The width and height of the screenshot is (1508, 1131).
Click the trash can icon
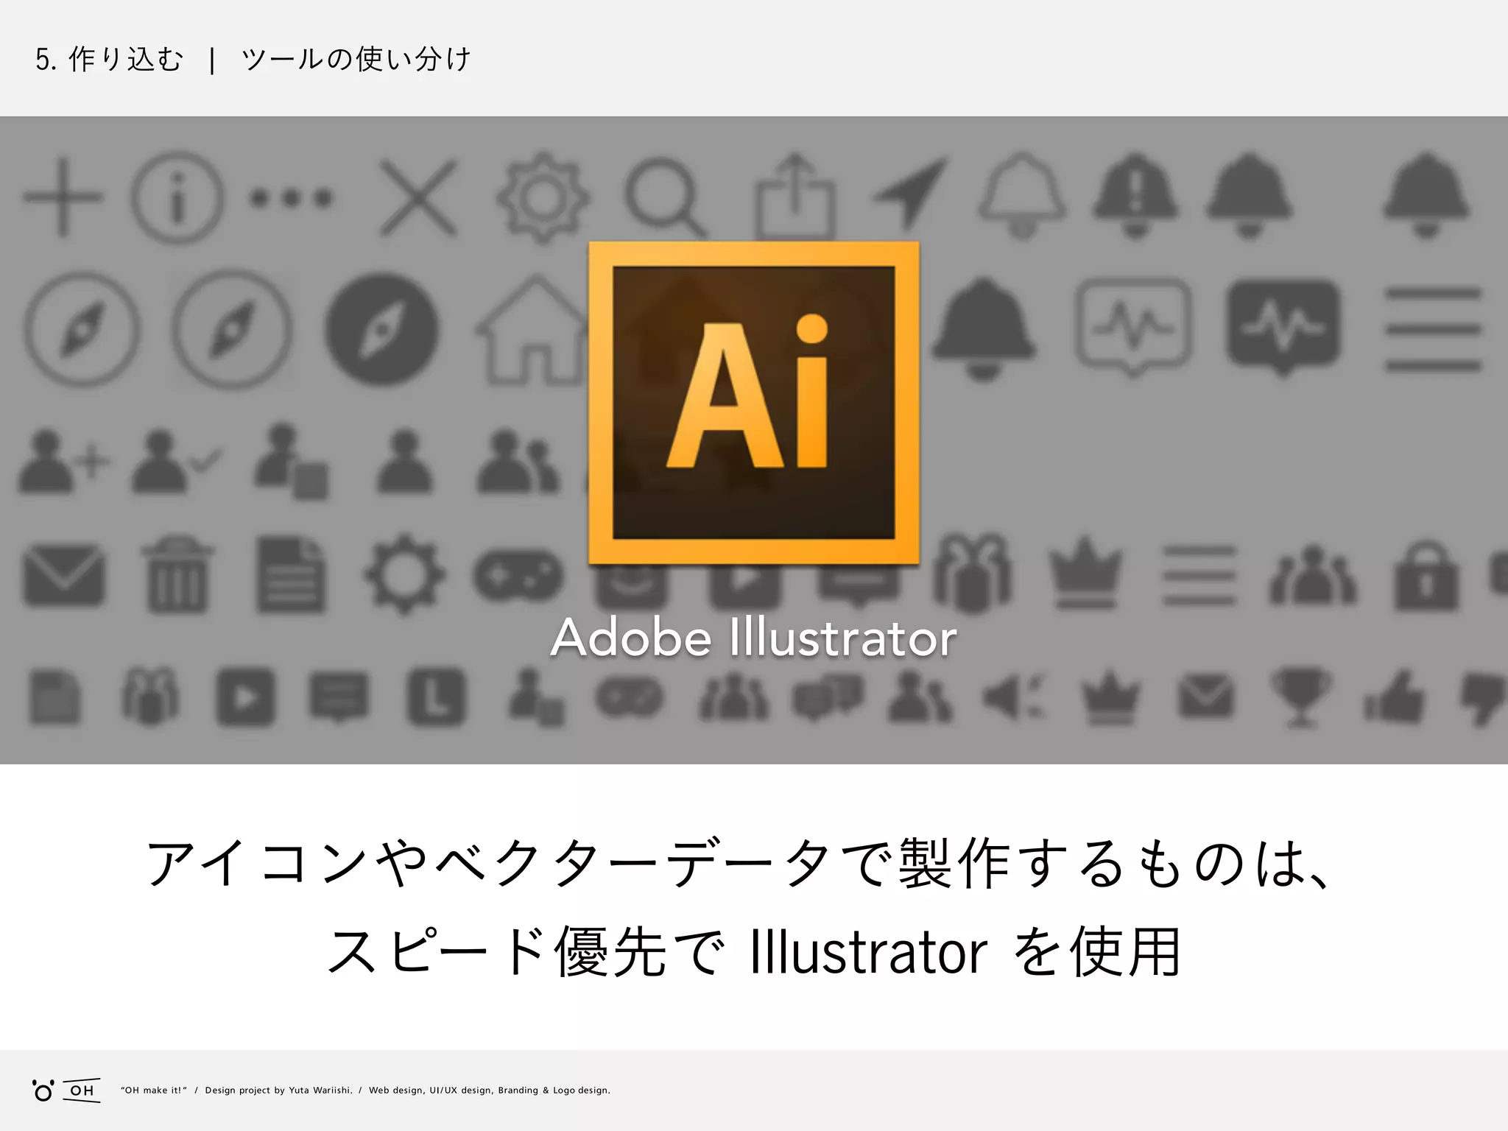click(x=177, y=574)
